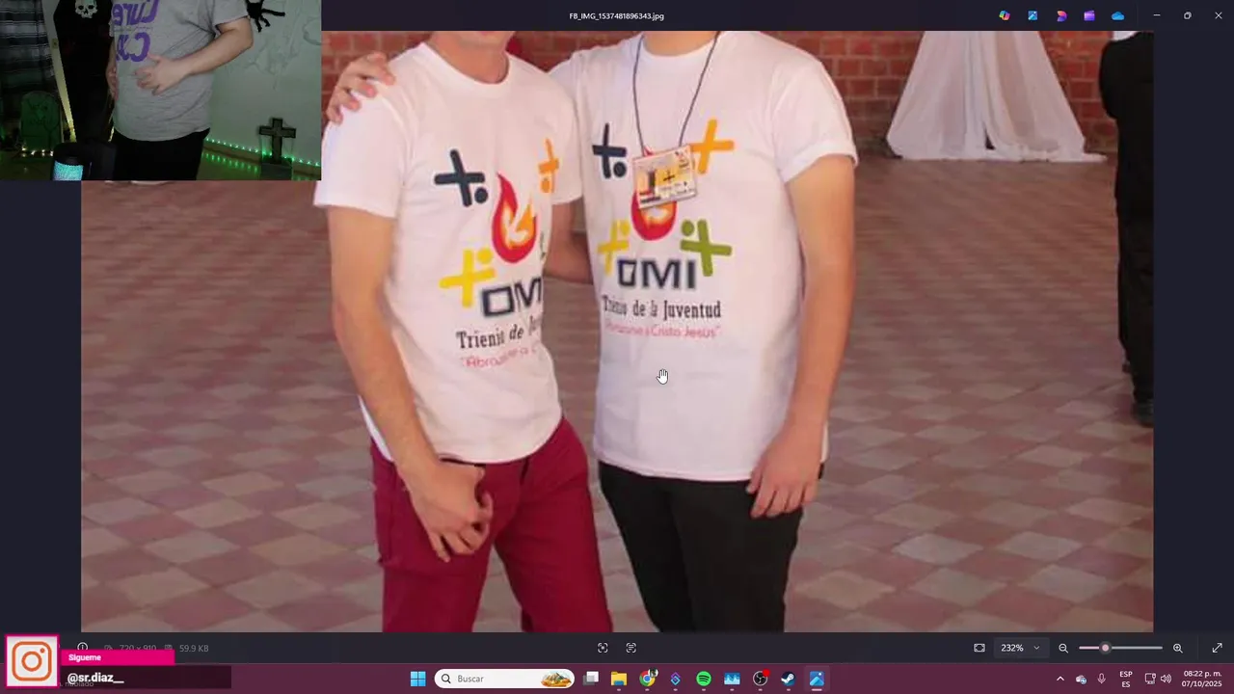Image resolution: width=1234 pixels, height=694 pixels.
Task: Click the Buscar taskbar search box
Action: 504,679
